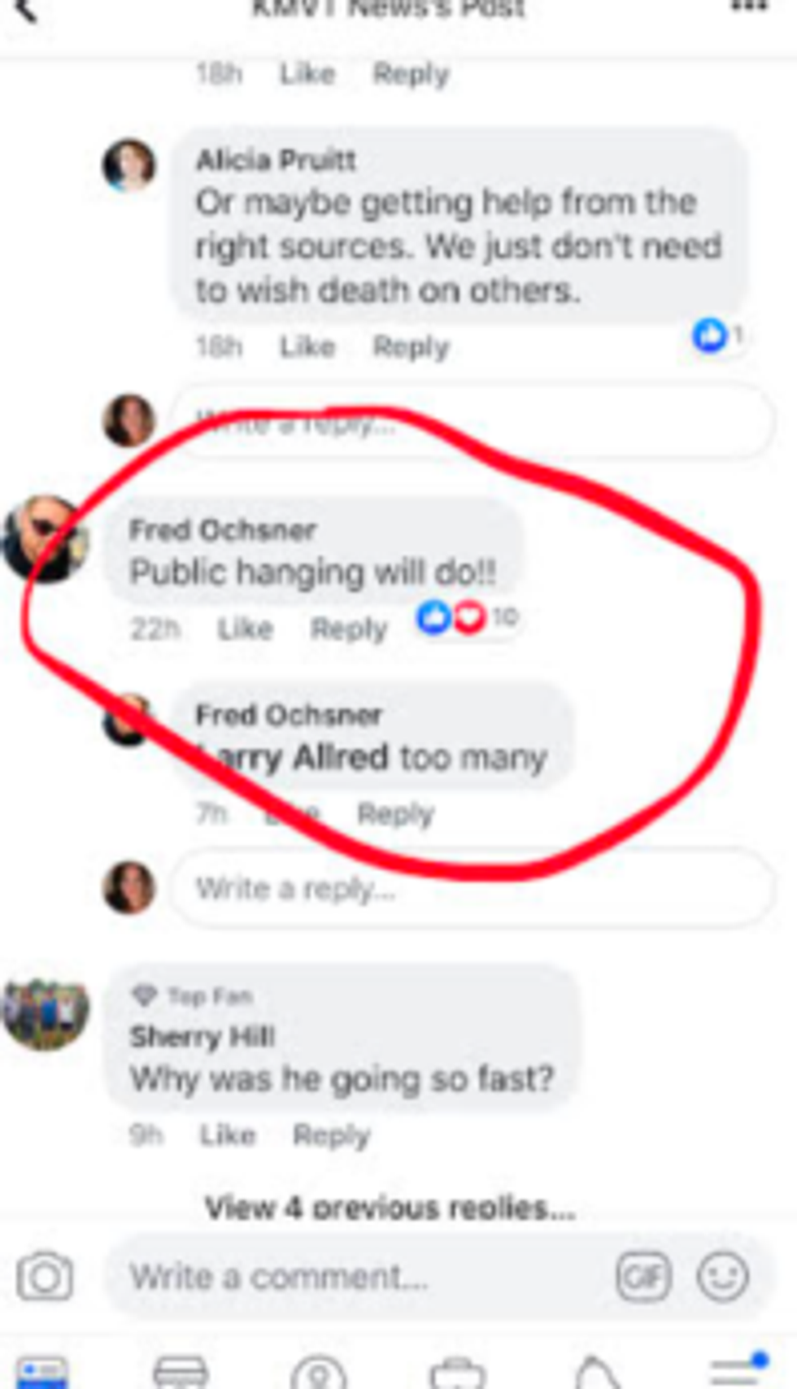Screen dimensions: 797x1389
Task: Open the profile tab in bottom bar
Action: point(319,1373)
